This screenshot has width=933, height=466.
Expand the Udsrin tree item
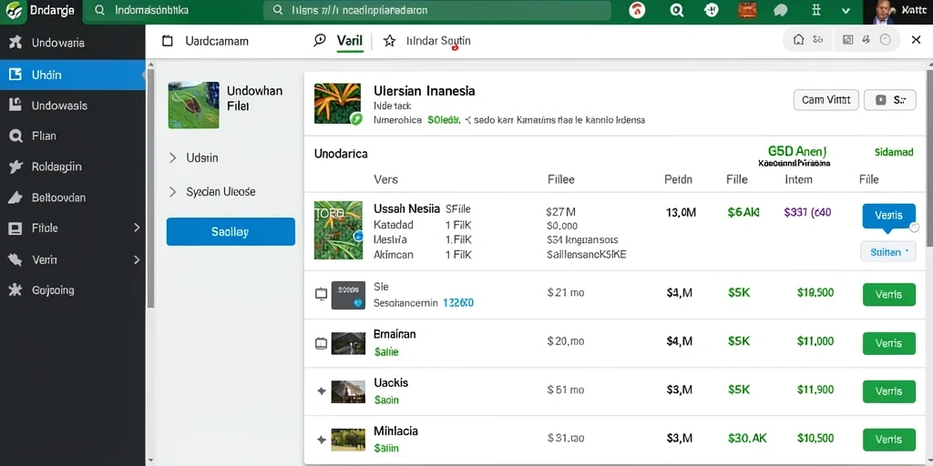(x=172, y=157)
